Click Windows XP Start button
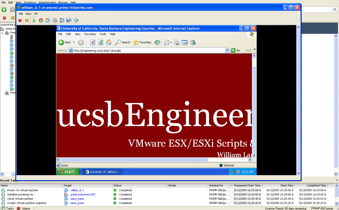Image resolution: width=339 pixels, height=210 pixels. point(68,172)
